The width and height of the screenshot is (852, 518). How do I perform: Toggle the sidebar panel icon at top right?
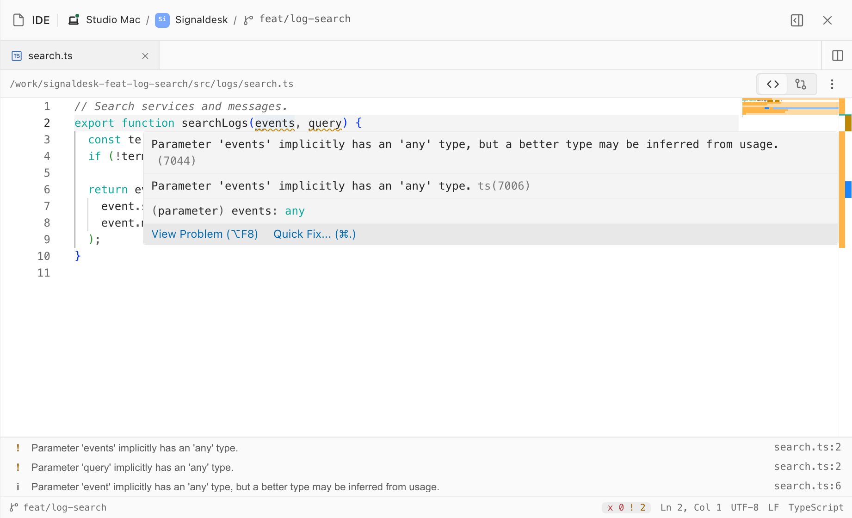(797, 20)
